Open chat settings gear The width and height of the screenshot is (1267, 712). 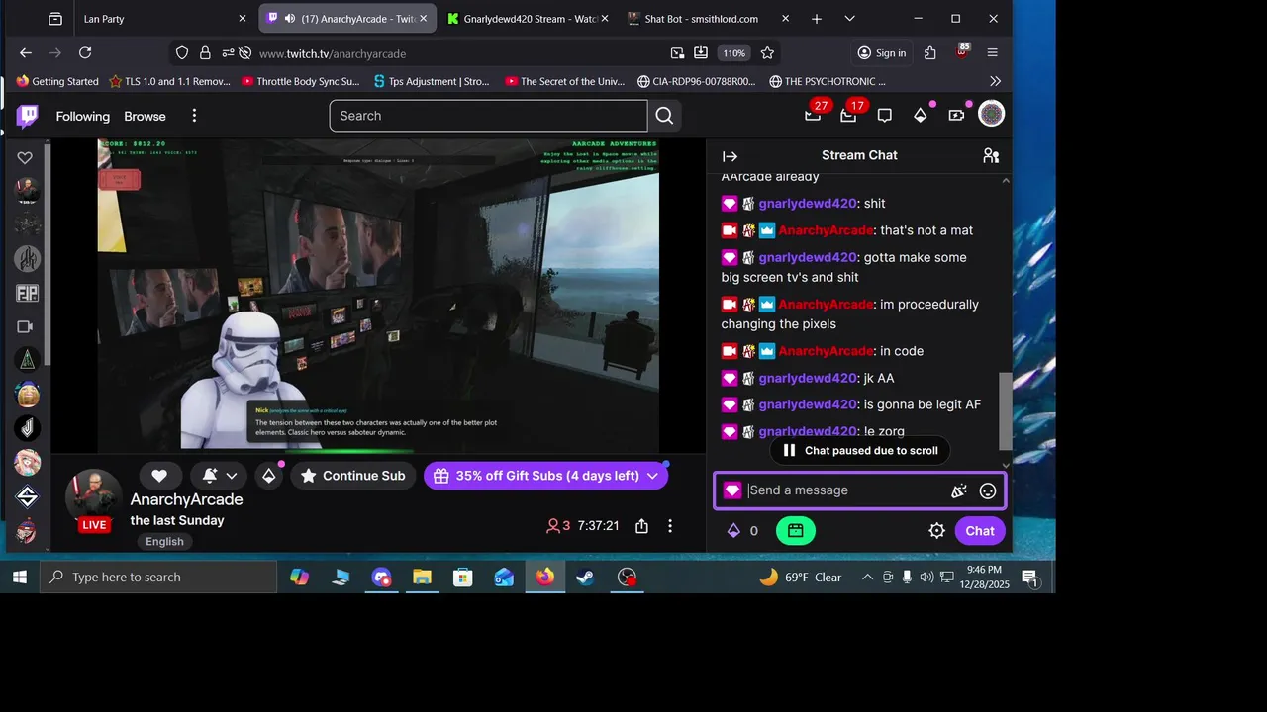click(x=937, y=531)
